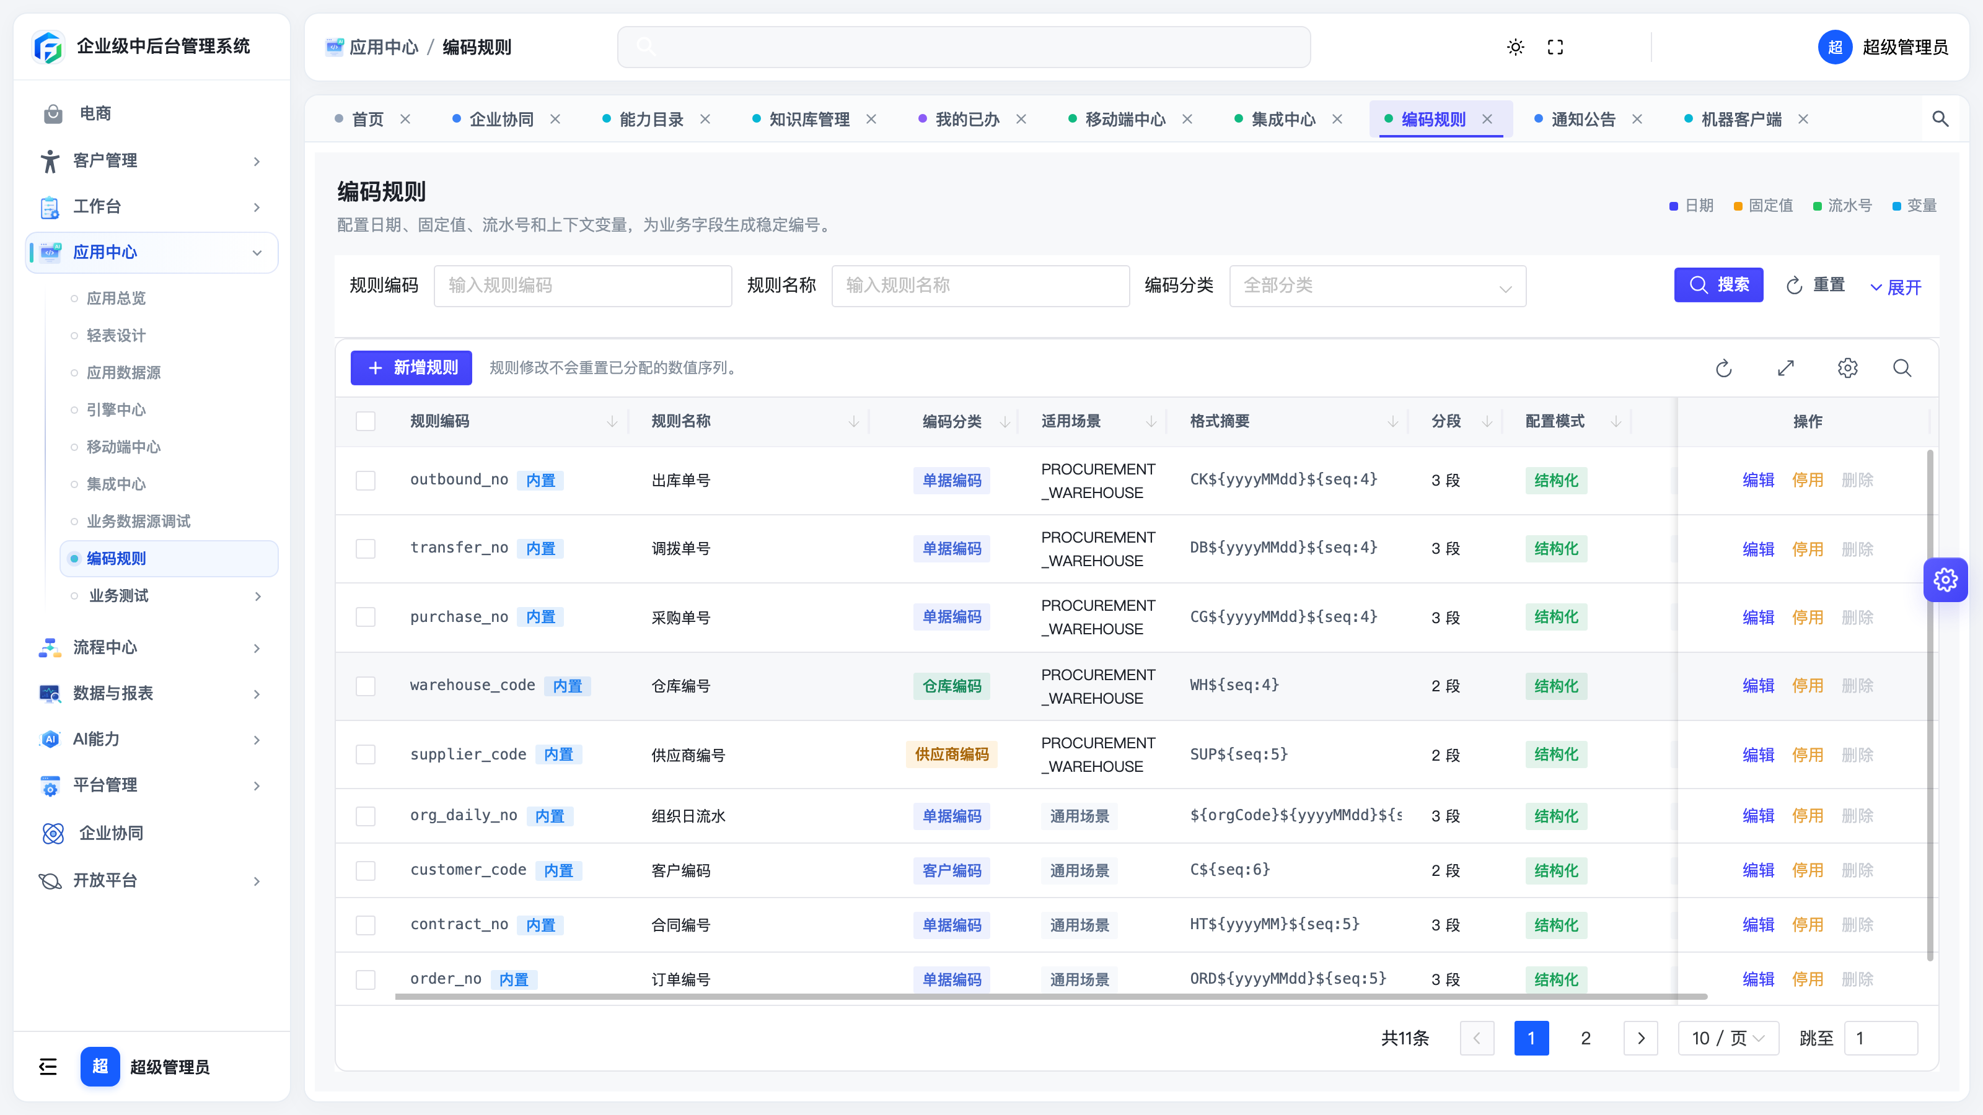This screenshot has height=1115, width=1983.
Task: Expand 数据与报表 sidebar menu
Action: (x=152, y=694)
